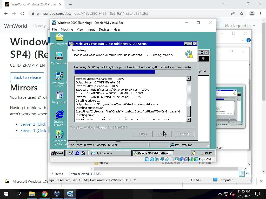This screenshot has width=266, height=199.
Task: Click the network indicator in VirtualBox status bar
Action: (x=162, y=159)
